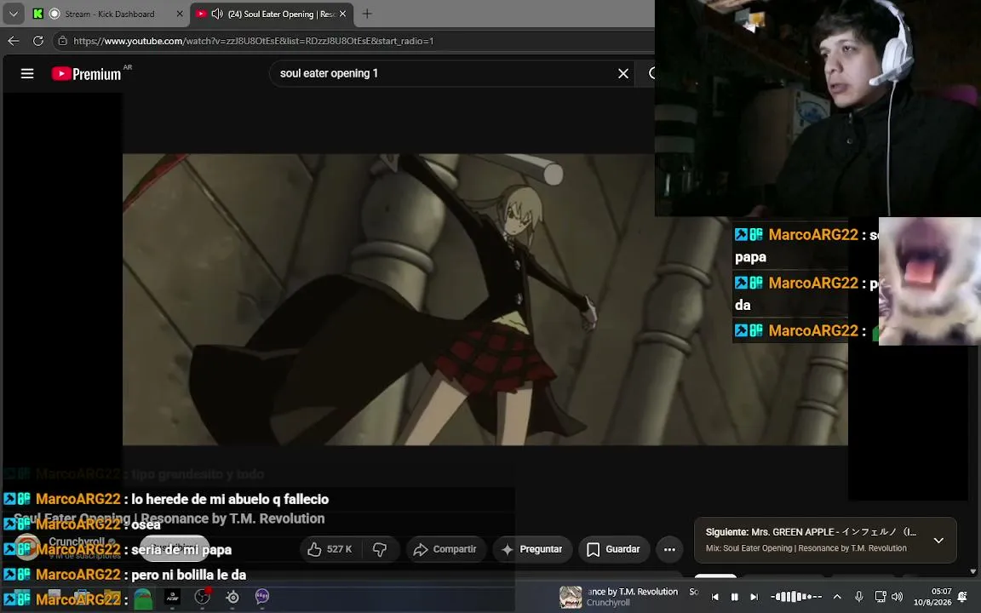Click the Preguntar ask button
Image resolution: width=981 pixels, height=613 pixels.
point(532,549)
